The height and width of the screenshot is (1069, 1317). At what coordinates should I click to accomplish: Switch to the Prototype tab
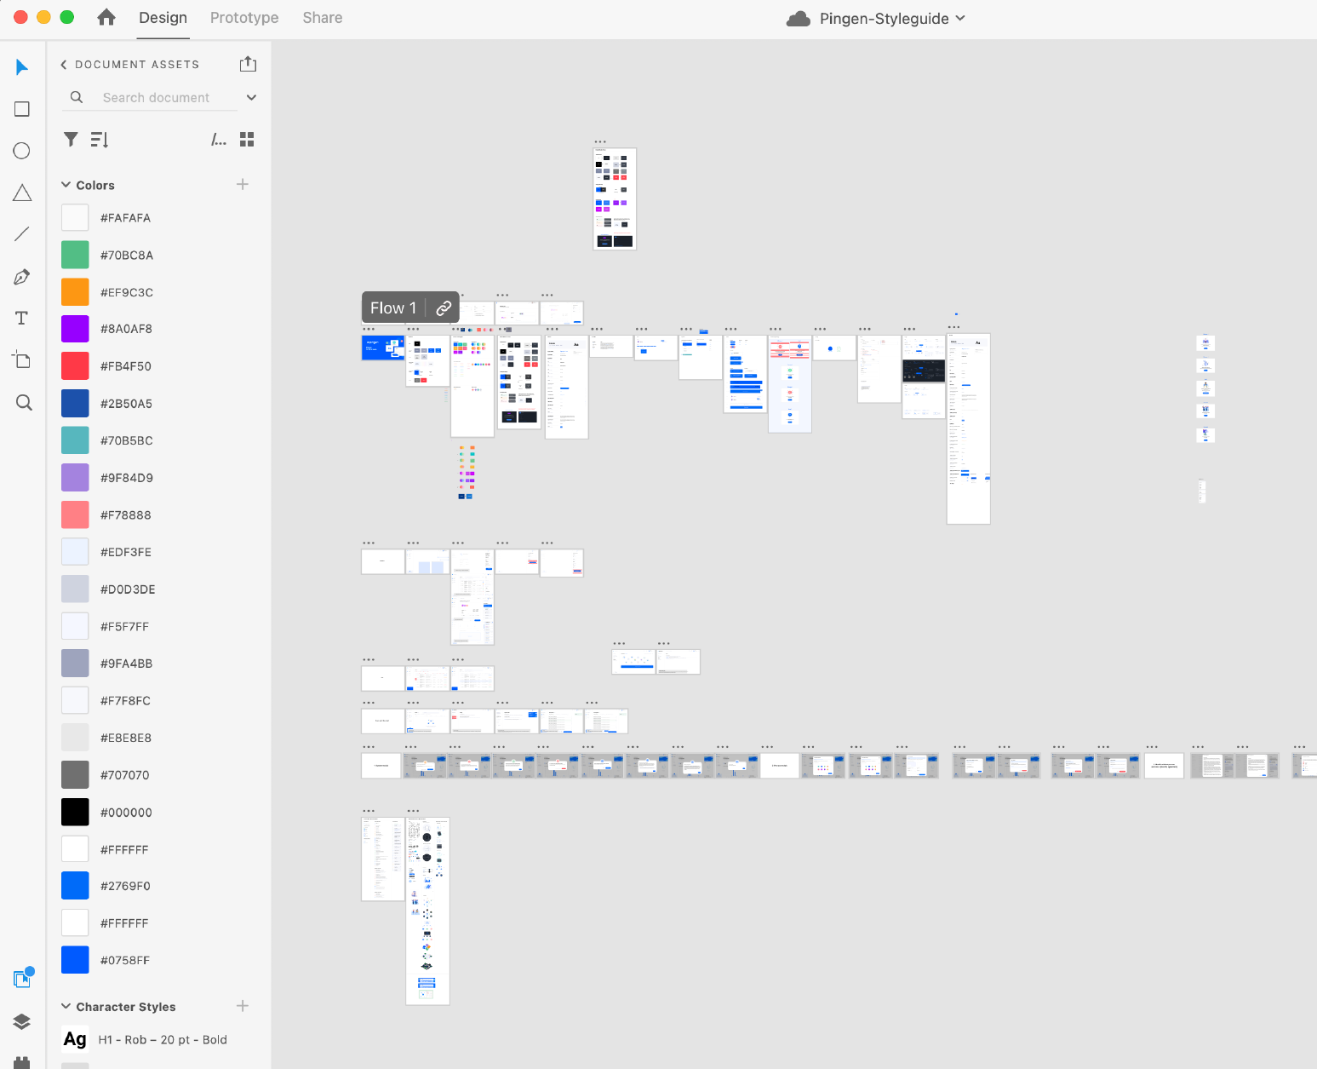(x=243, y=17)
